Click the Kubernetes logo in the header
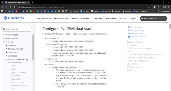This screenshot has width=171, height=91. pos(14,18)
